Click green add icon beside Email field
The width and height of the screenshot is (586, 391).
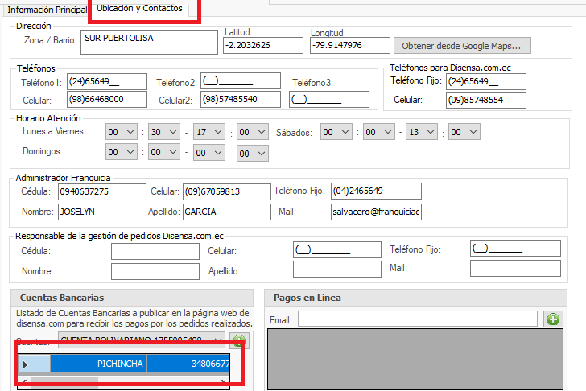click(552, 319)
